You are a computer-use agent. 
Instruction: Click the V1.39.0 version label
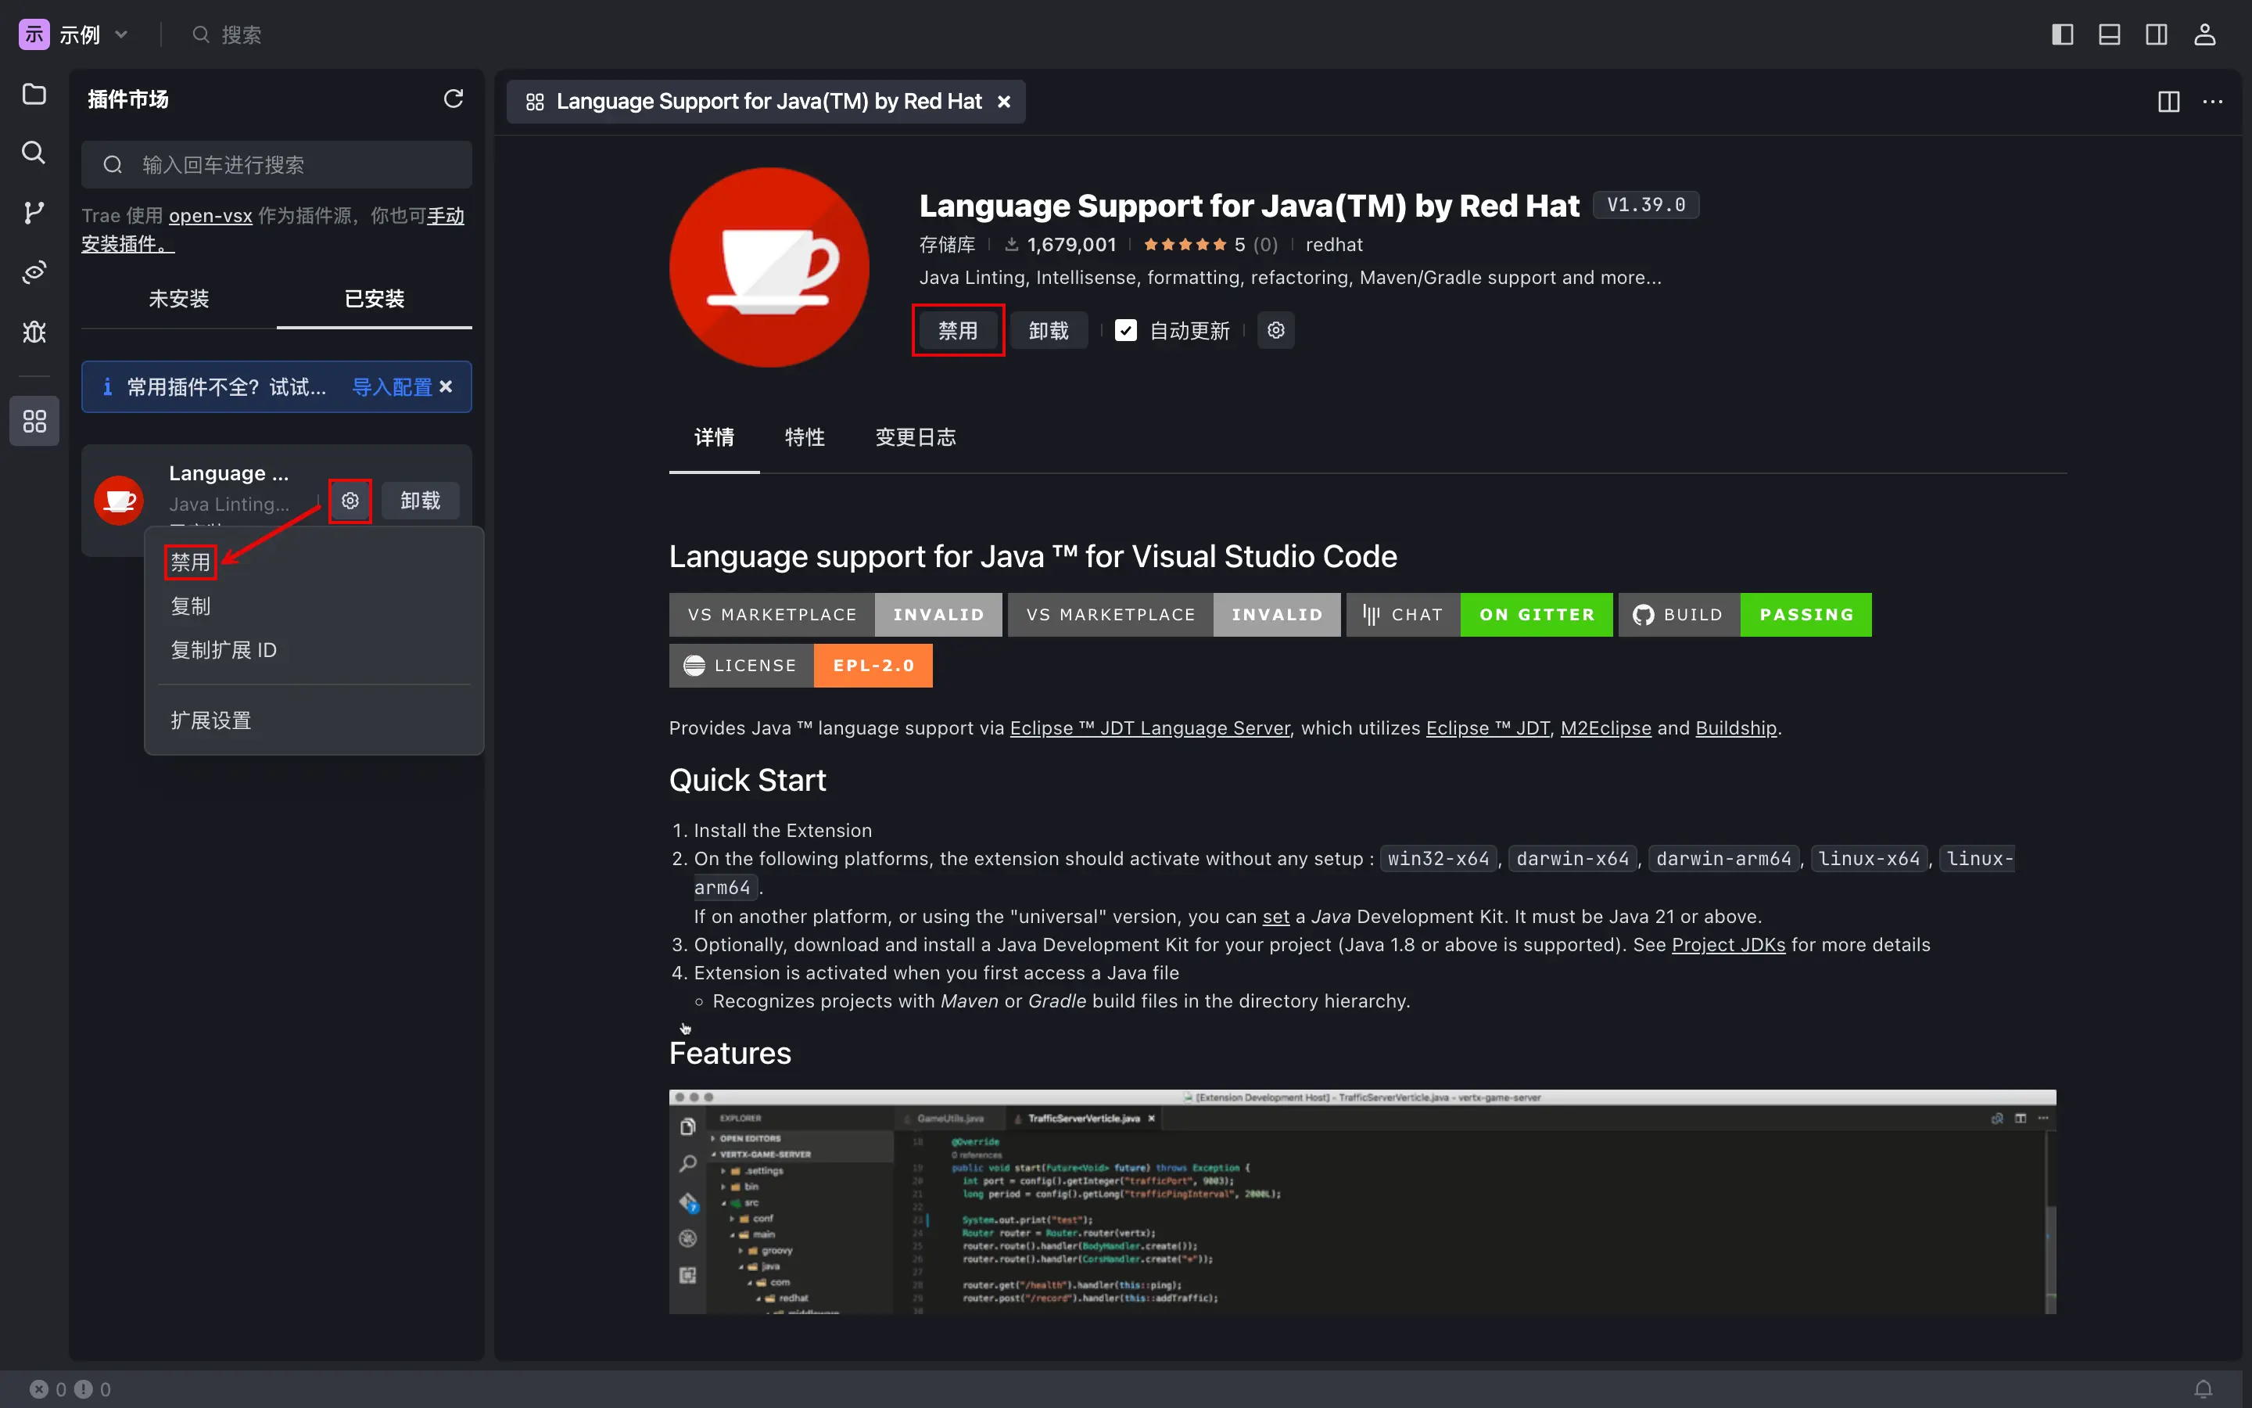tap(1645, 205)
